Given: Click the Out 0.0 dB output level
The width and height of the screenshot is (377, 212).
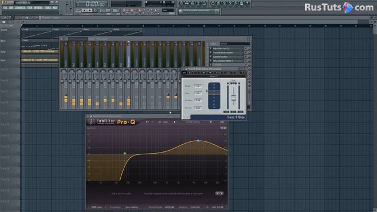Looking at the screenshot, I should pos(217,207).
